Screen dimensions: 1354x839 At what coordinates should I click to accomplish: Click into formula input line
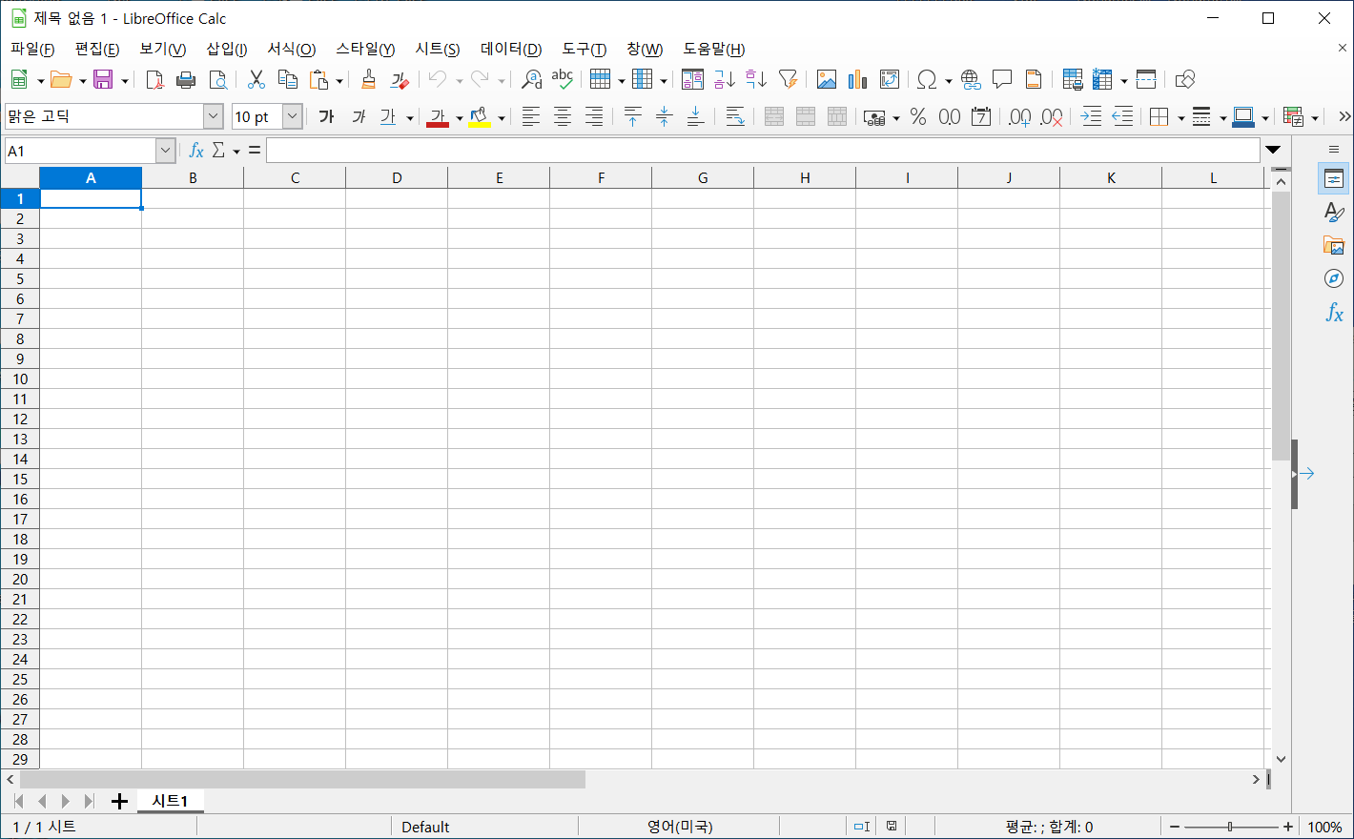763,151
